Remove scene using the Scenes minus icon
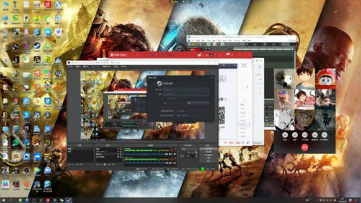The height and width of the screenshot is (203, 361). 73,164
